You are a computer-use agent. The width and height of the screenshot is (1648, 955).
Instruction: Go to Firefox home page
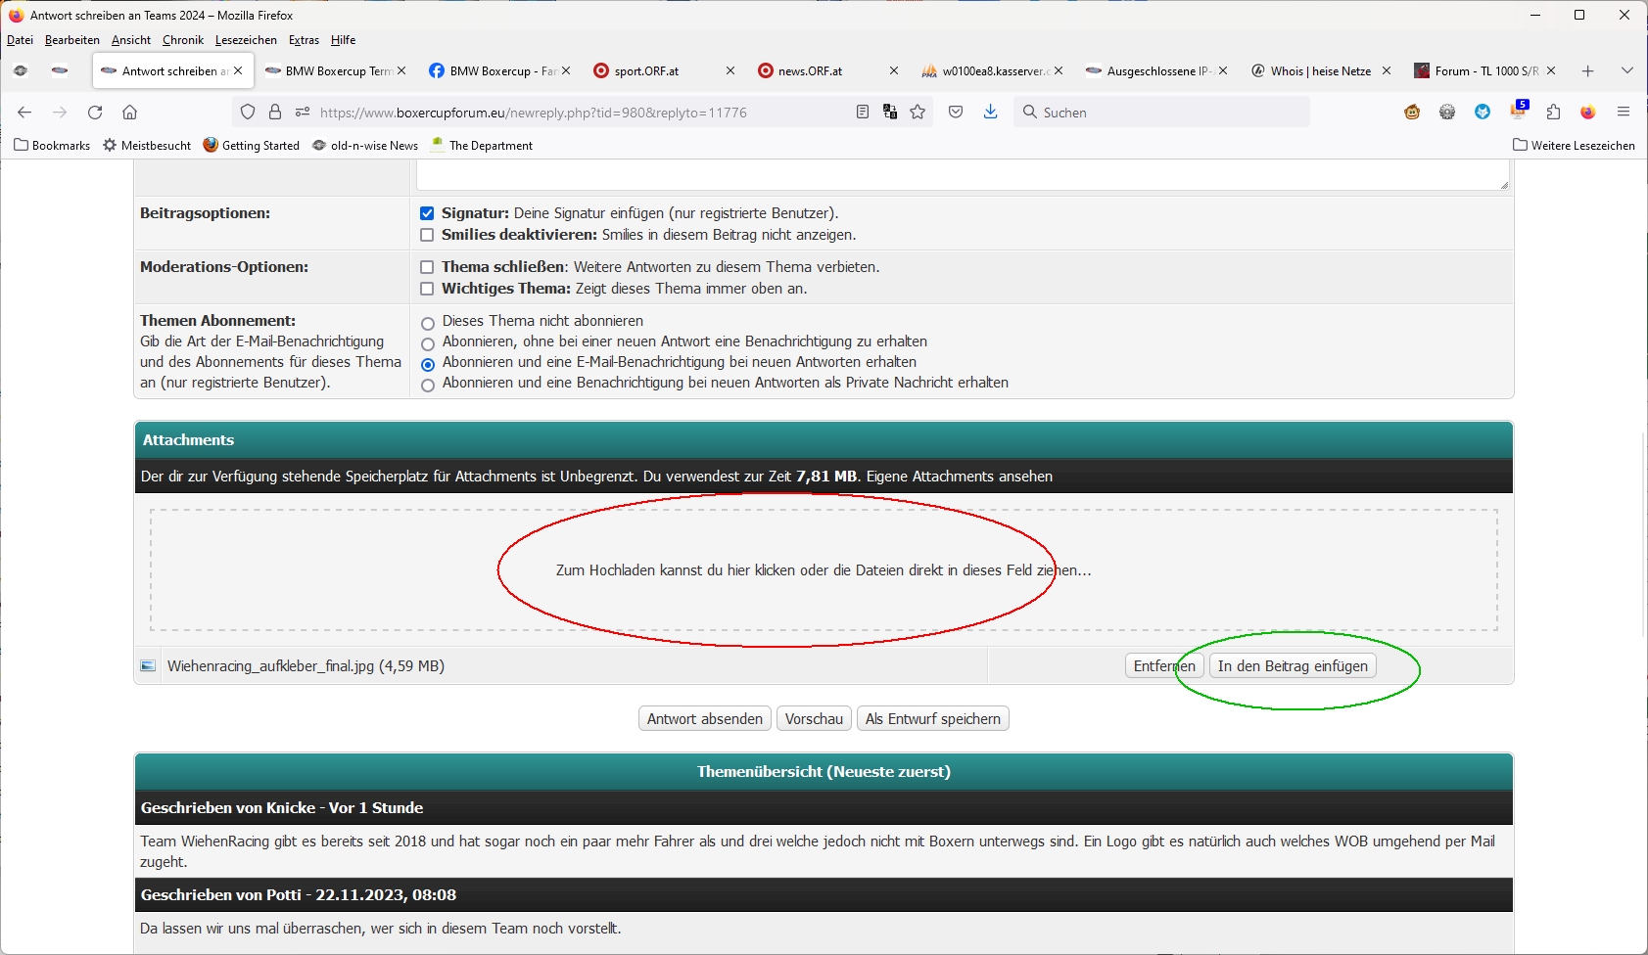click(129, 113)
